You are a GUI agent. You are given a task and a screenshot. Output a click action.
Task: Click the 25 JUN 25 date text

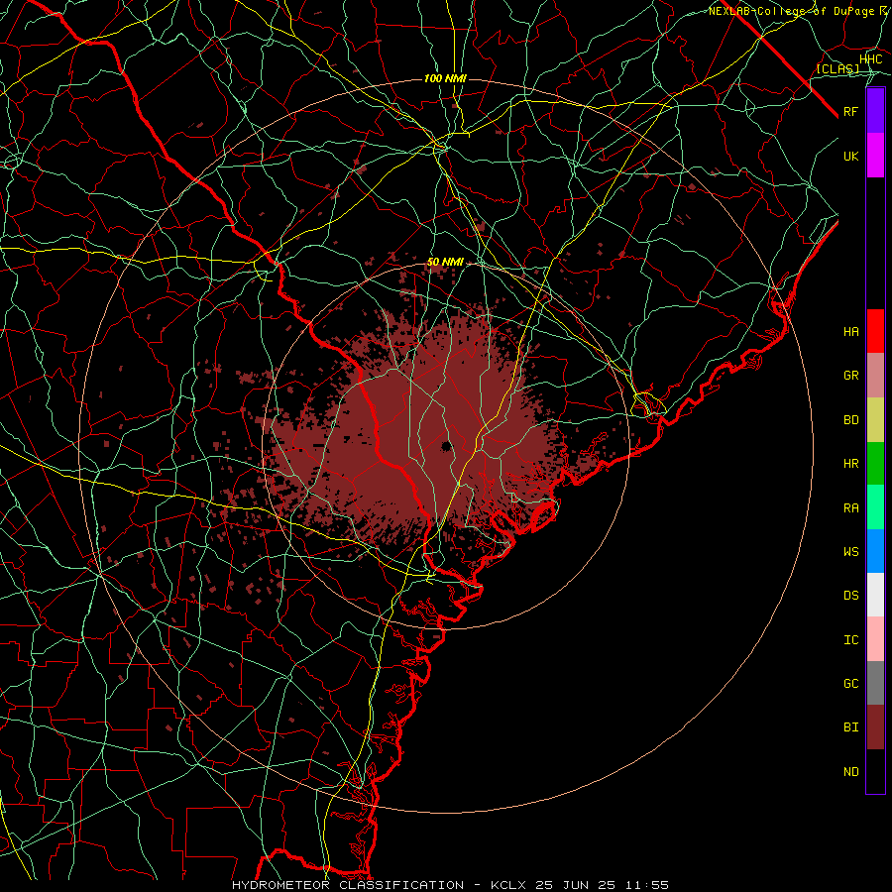[x=576, y=885]
